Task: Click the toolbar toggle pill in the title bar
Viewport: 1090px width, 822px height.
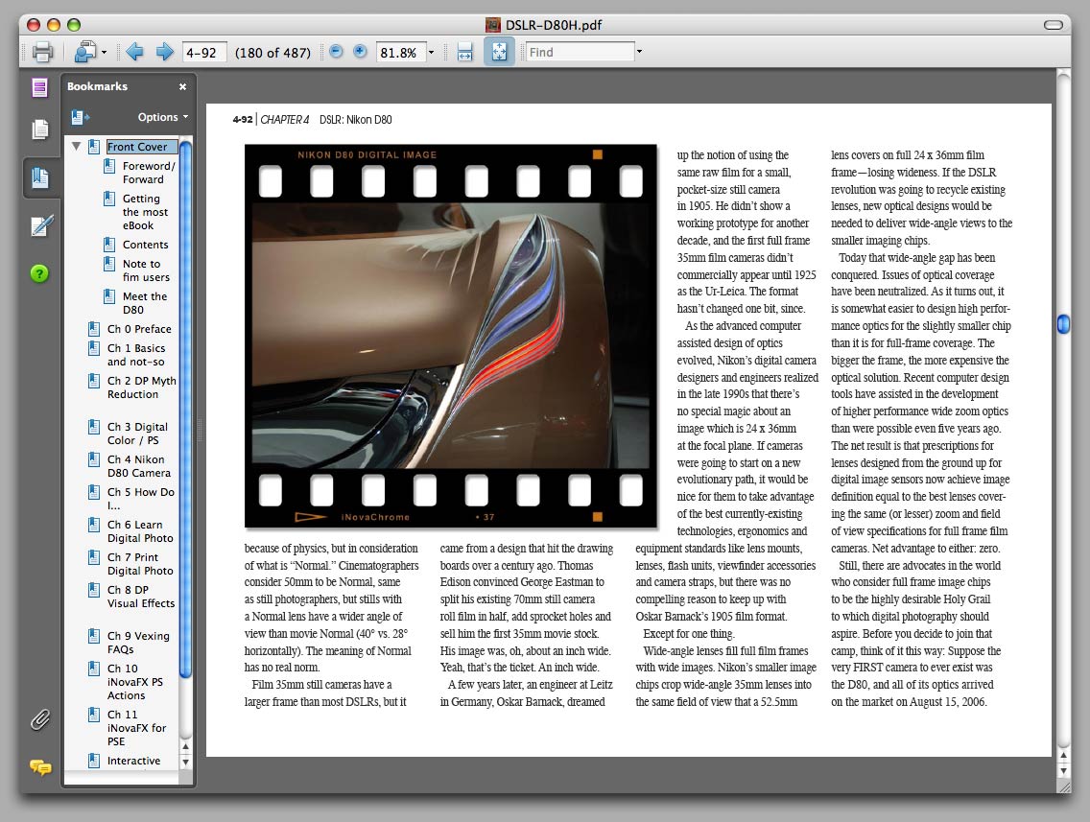Action: point(1054,25)
